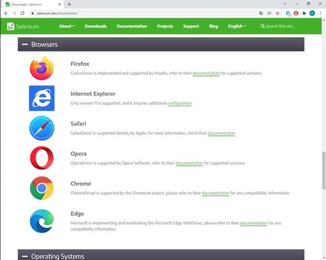Viewport: 326px width, 260px height.
Task: Open ChromeDriver documentation link
Action: [x=215, y=193]
